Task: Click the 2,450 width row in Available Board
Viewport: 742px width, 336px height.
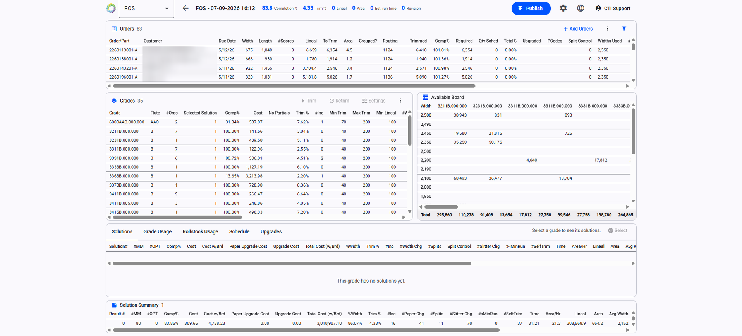Action: coord(524,133)
